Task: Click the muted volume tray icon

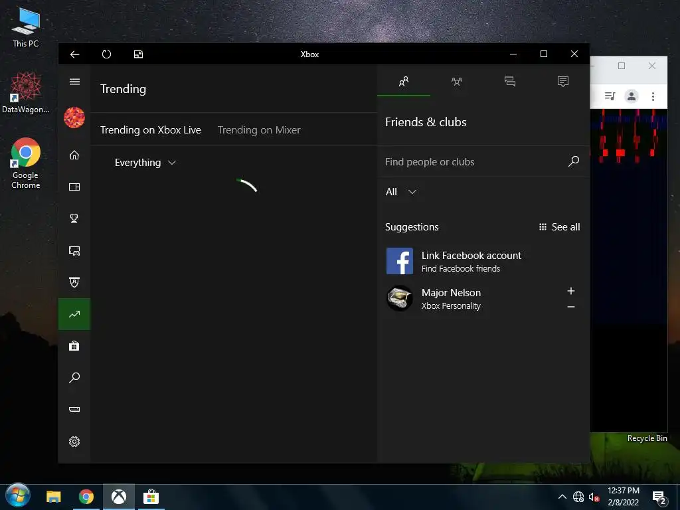Action: pyautogui.click(x=594, y=497)
